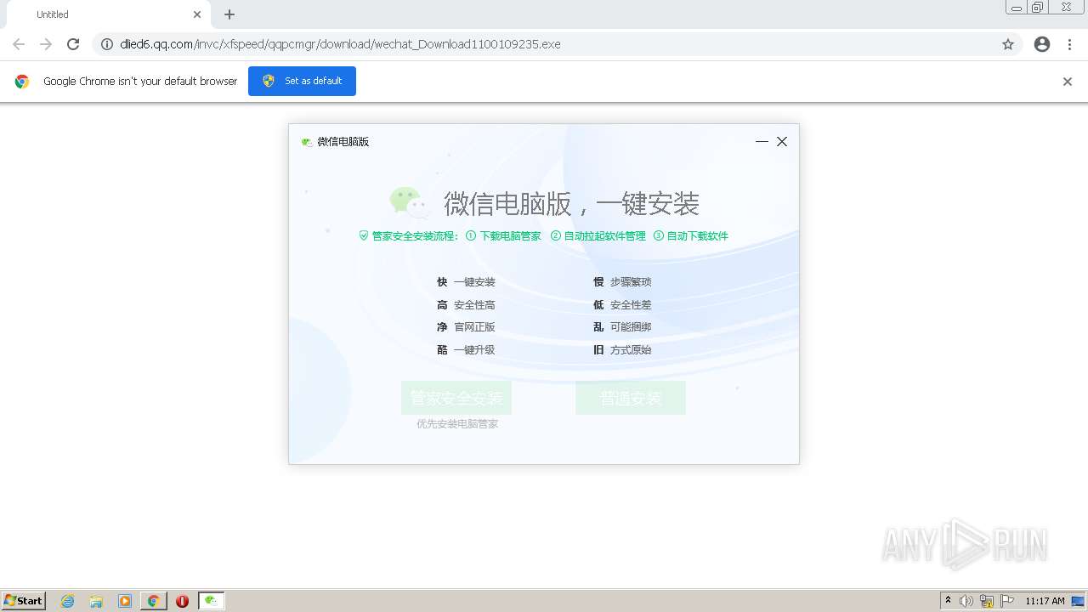Viewport: 1088px width, 612px height.
Task: Open the Windows Start menu
Action: (x=24, y=601)
